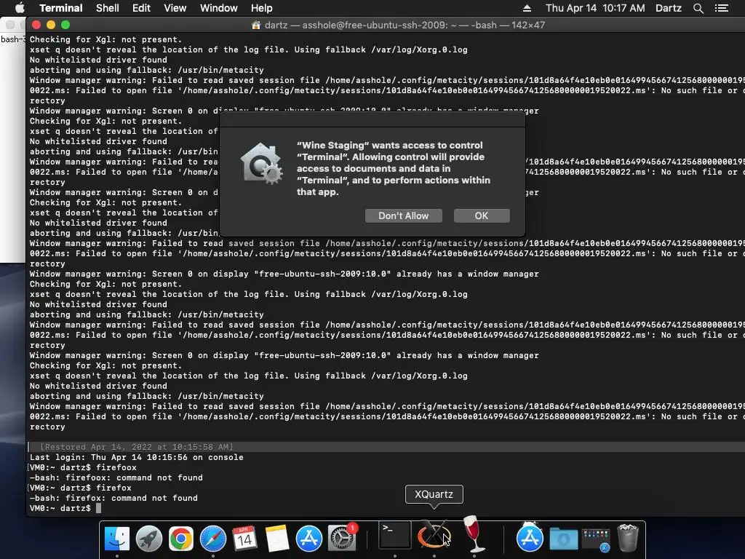Open Finder from the Dock
745x559 pixels.
click(117, 539)
